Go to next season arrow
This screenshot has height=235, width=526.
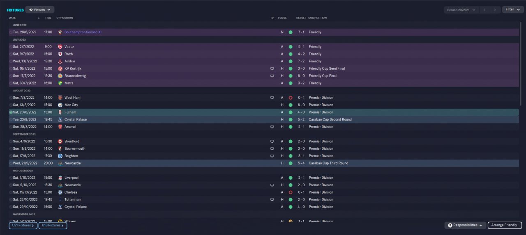[495, 9]
